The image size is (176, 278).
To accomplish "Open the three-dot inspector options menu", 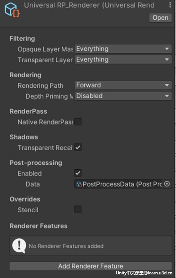I will click(x=170, y=5).
